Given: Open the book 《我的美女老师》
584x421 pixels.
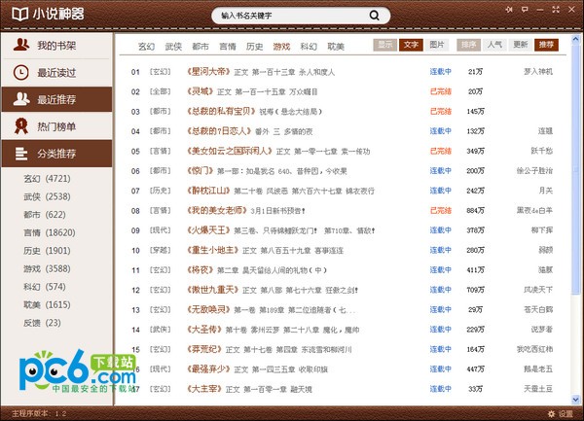Looking at the screenshot, I should (217, 210).
